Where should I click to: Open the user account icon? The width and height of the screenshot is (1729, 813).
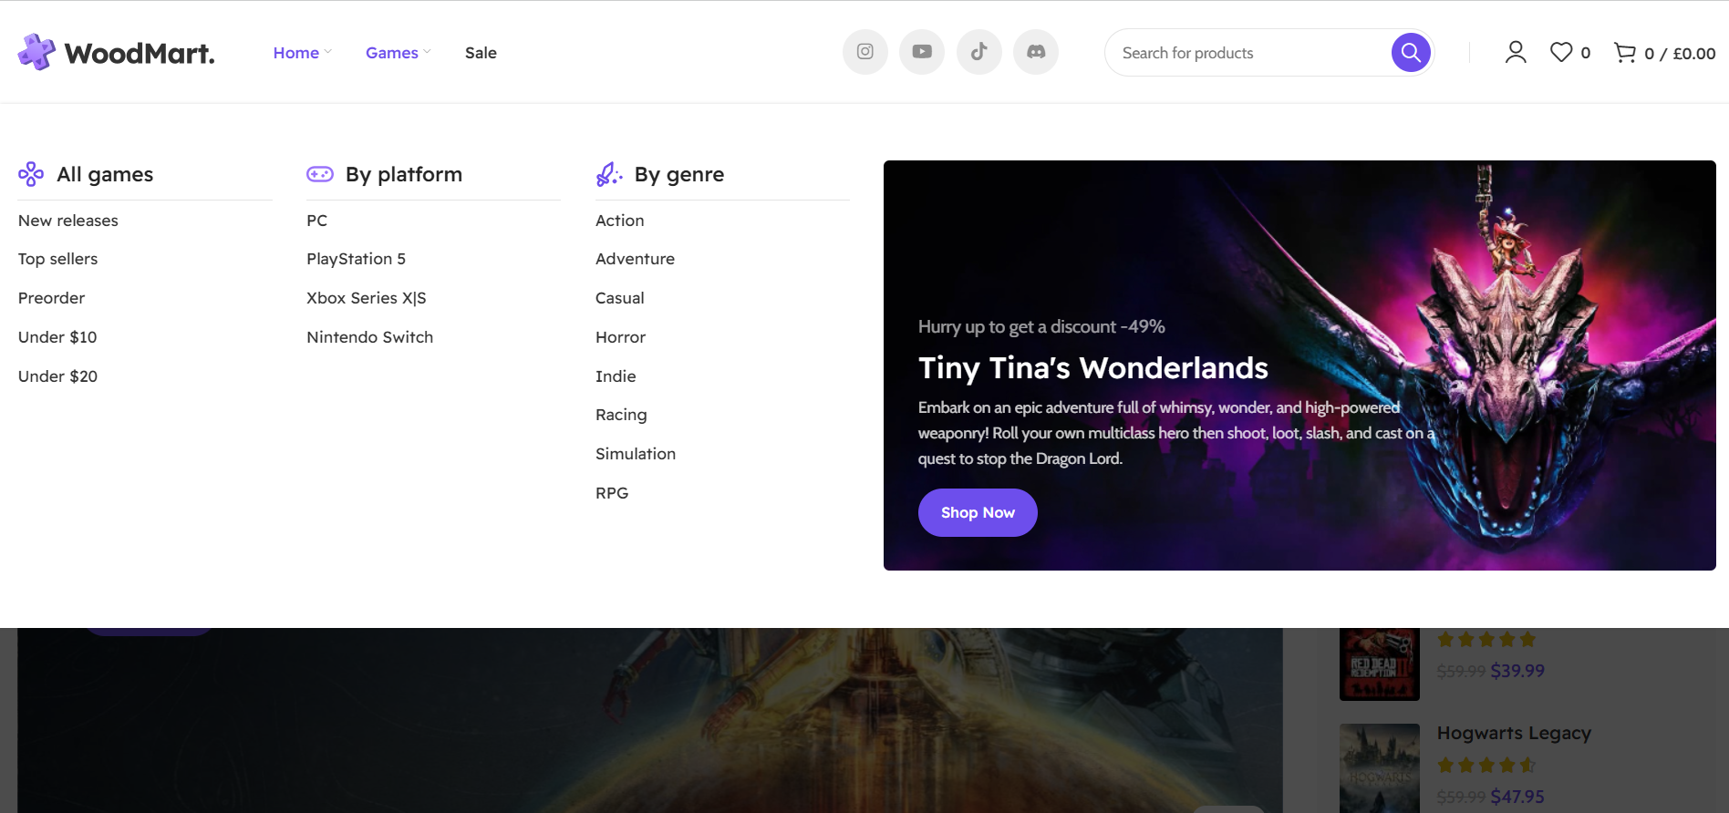(x=1516, y=53)
